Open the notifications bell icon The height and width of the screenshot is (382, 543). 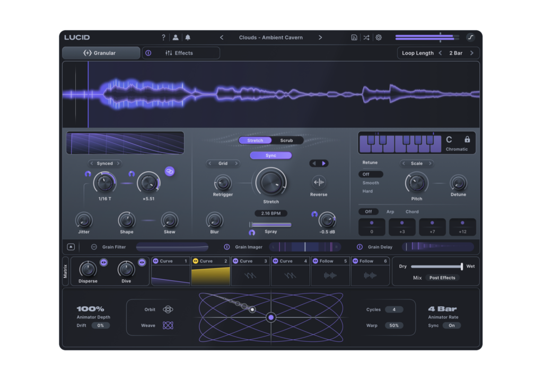(x=188, y=38)
